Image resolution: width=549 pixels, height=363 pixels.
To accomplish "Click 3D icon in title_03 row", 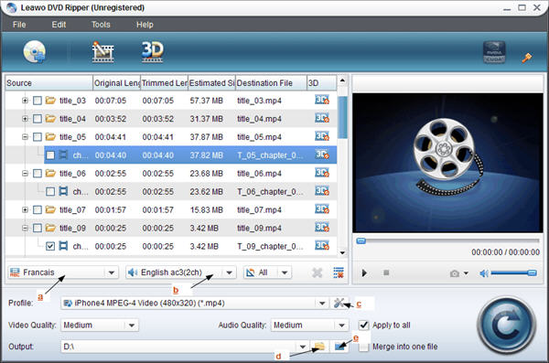I will 322,100.
